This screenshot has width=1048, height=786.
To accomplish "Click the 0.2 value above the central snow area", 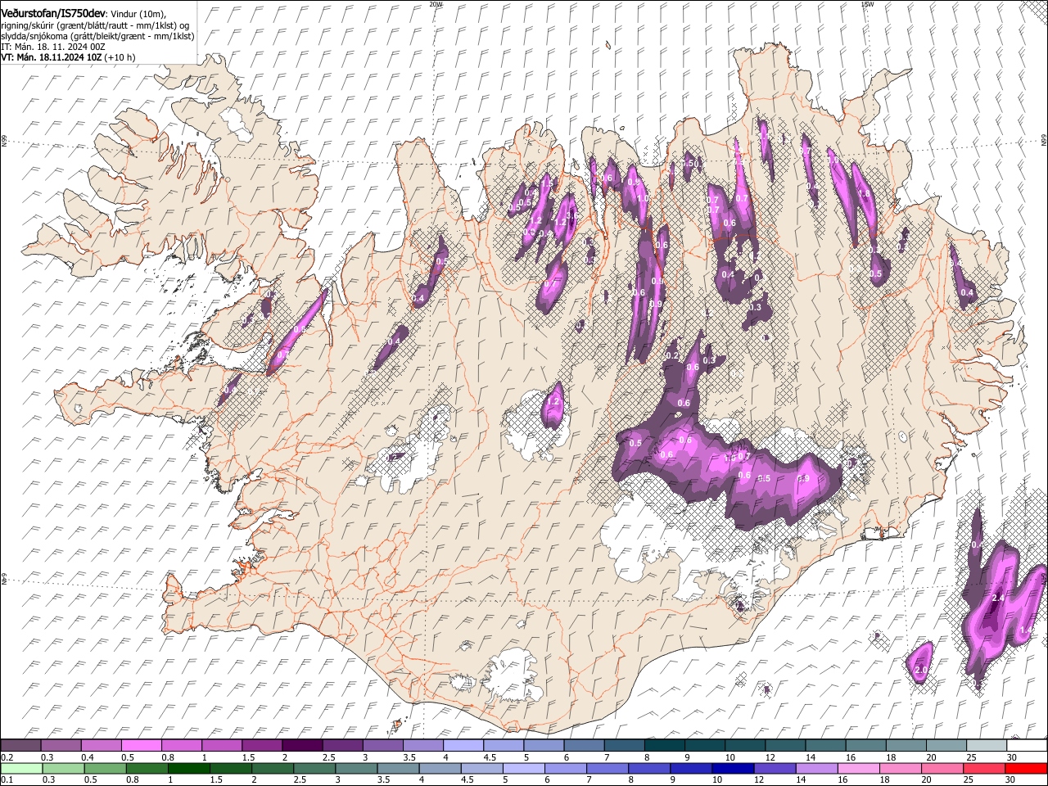I will [x=672, y=356].
